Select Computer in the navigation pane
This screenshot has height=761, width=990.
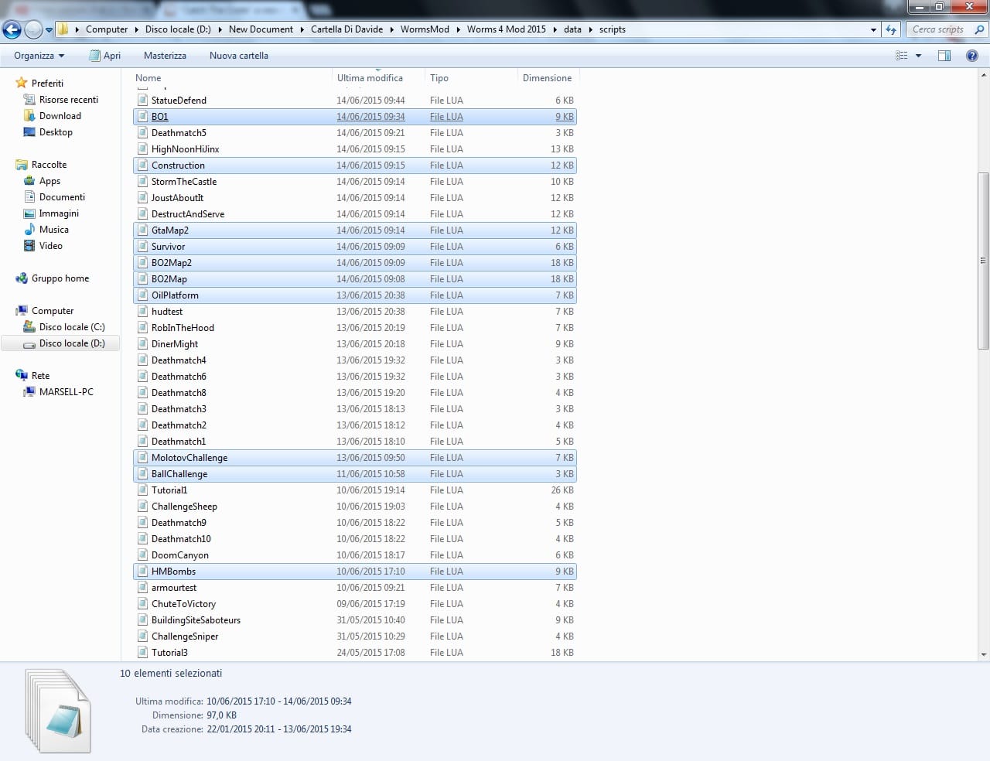(53, 311)
